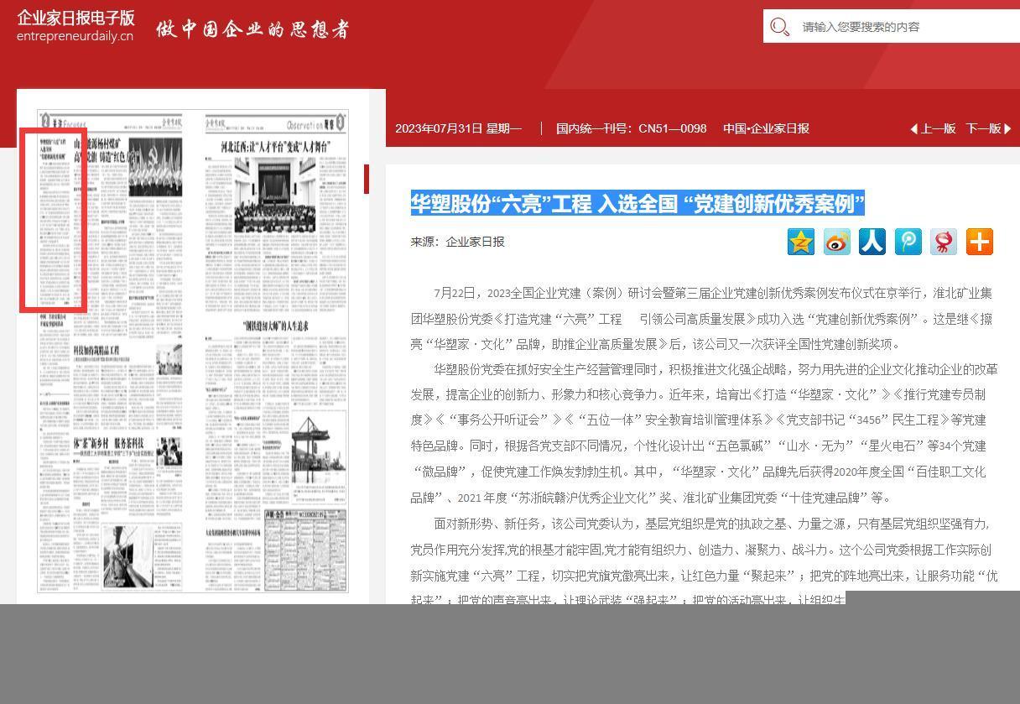The width and height of the screenshot is (1020, 704).
Task: Share article to QQ Zone star icon
Action: 801,242
